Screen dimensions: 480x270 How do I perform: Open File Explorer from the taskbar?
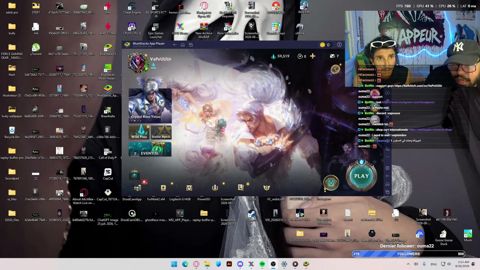[207, 264]
